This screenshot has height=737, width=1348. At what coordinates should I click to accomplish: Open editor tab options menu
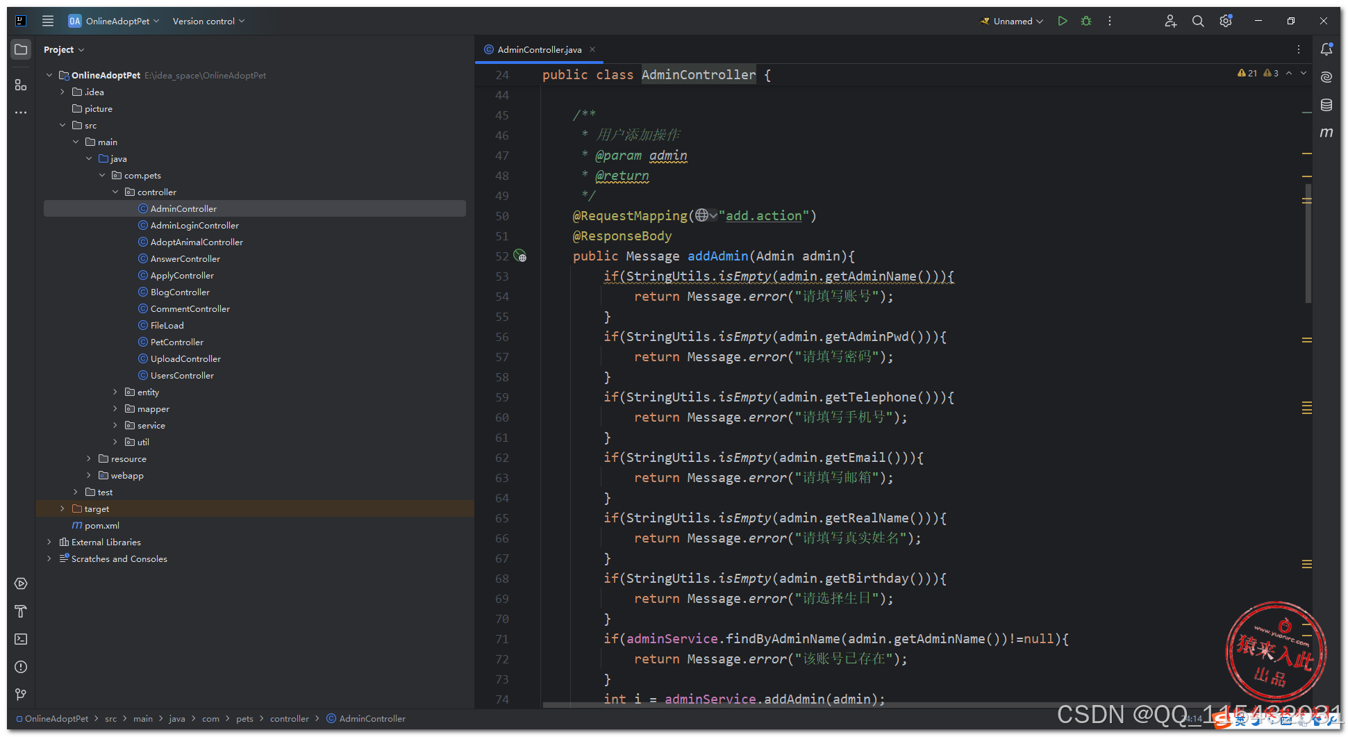point(1299,49)
